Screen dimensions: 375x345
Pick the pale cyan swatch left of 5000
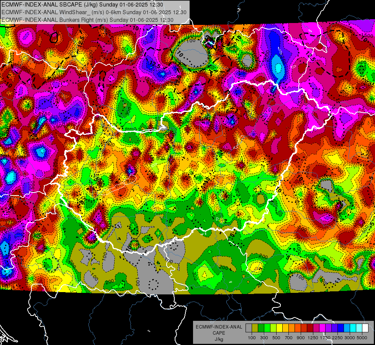(x=359, y=328)
